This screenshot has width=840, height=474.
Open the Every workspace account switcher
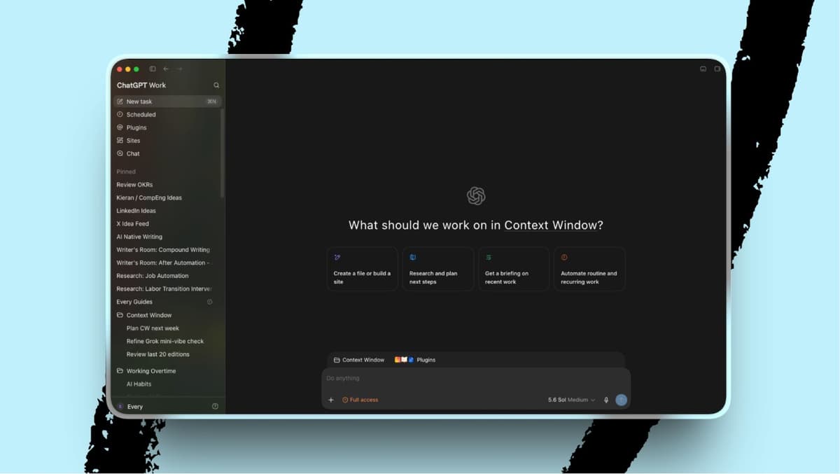pos(130,407)
